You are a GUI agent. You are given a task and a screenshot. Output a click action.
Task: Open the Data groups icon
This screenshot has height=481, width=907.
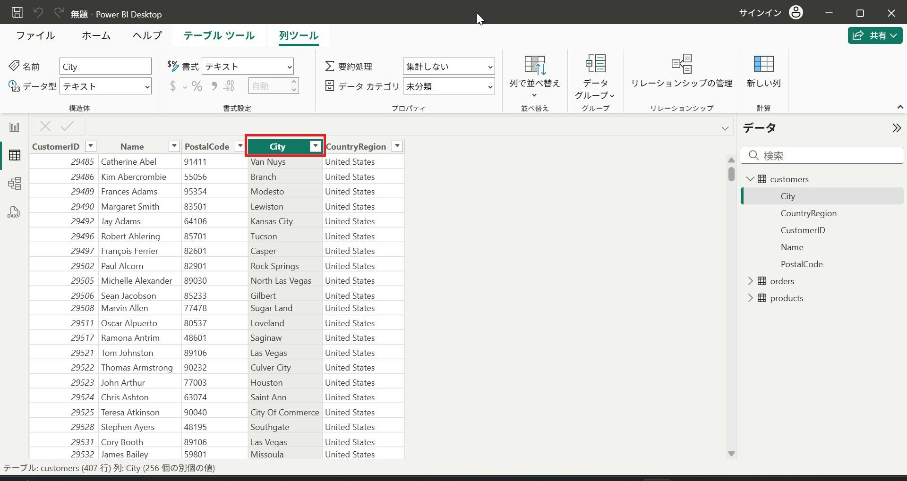[x=595, y=64]
